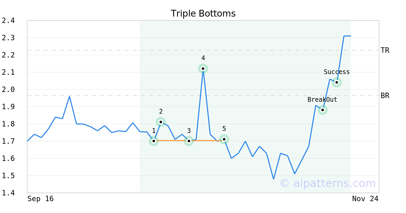Click the TR level label
The height and width of the screenshot is (213, 406).
click(x=385, y=50)
